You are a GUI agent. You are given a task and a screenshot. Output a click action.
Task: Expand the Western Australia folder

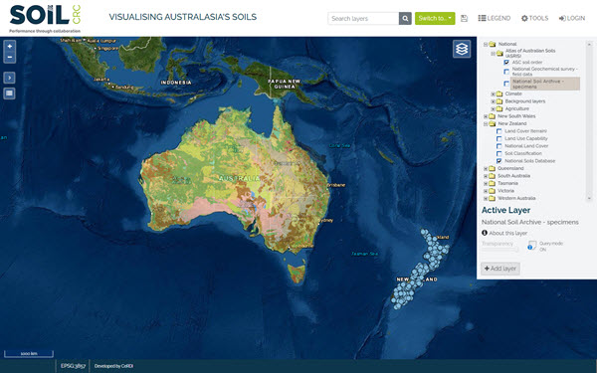tap(486, 198)
